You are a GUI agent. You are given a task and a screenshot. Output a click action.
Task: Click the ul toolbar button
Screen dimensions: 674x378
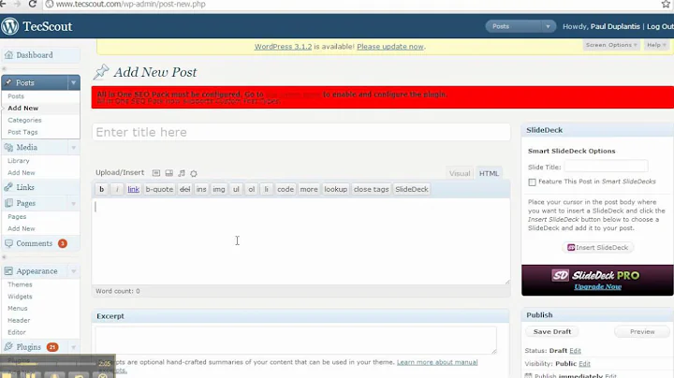click(x=236, y=189)
